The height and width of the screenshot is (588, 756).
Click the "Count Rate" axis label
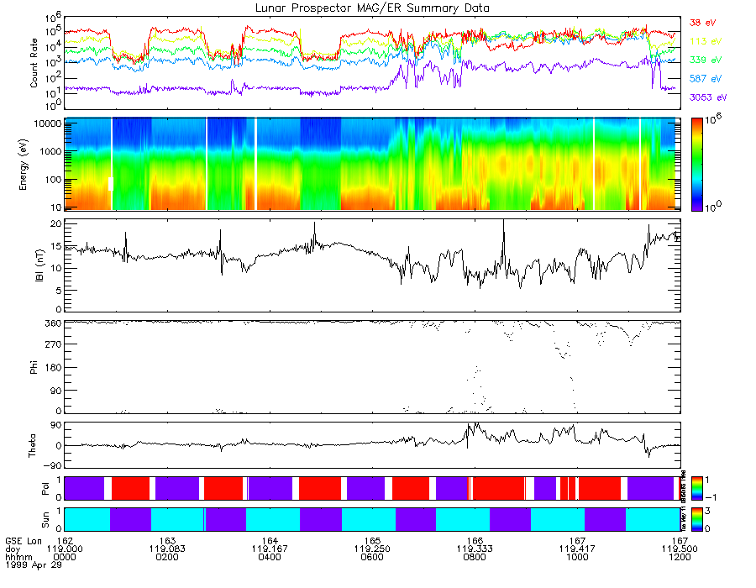34,63
